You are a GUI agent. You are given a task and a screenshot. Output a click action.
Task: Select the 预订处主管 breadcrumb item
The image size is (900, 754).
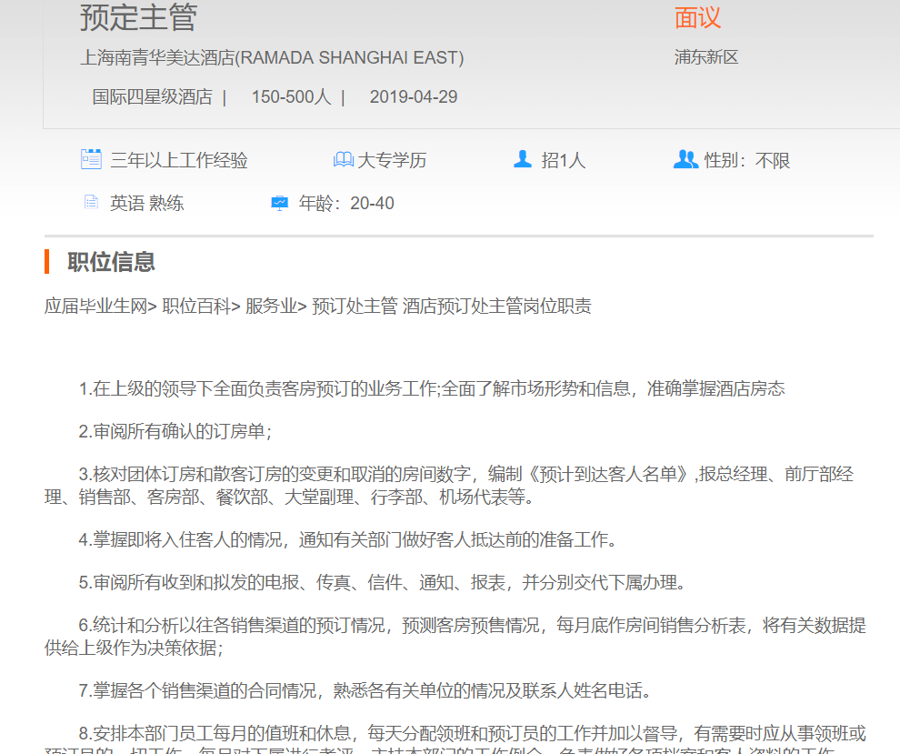pyautogui.click(x=355, y=306)
